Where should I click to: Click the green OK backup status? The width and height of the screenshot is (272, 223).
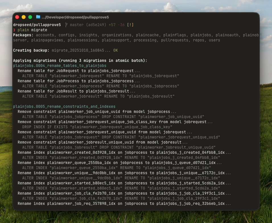point(116,51)
